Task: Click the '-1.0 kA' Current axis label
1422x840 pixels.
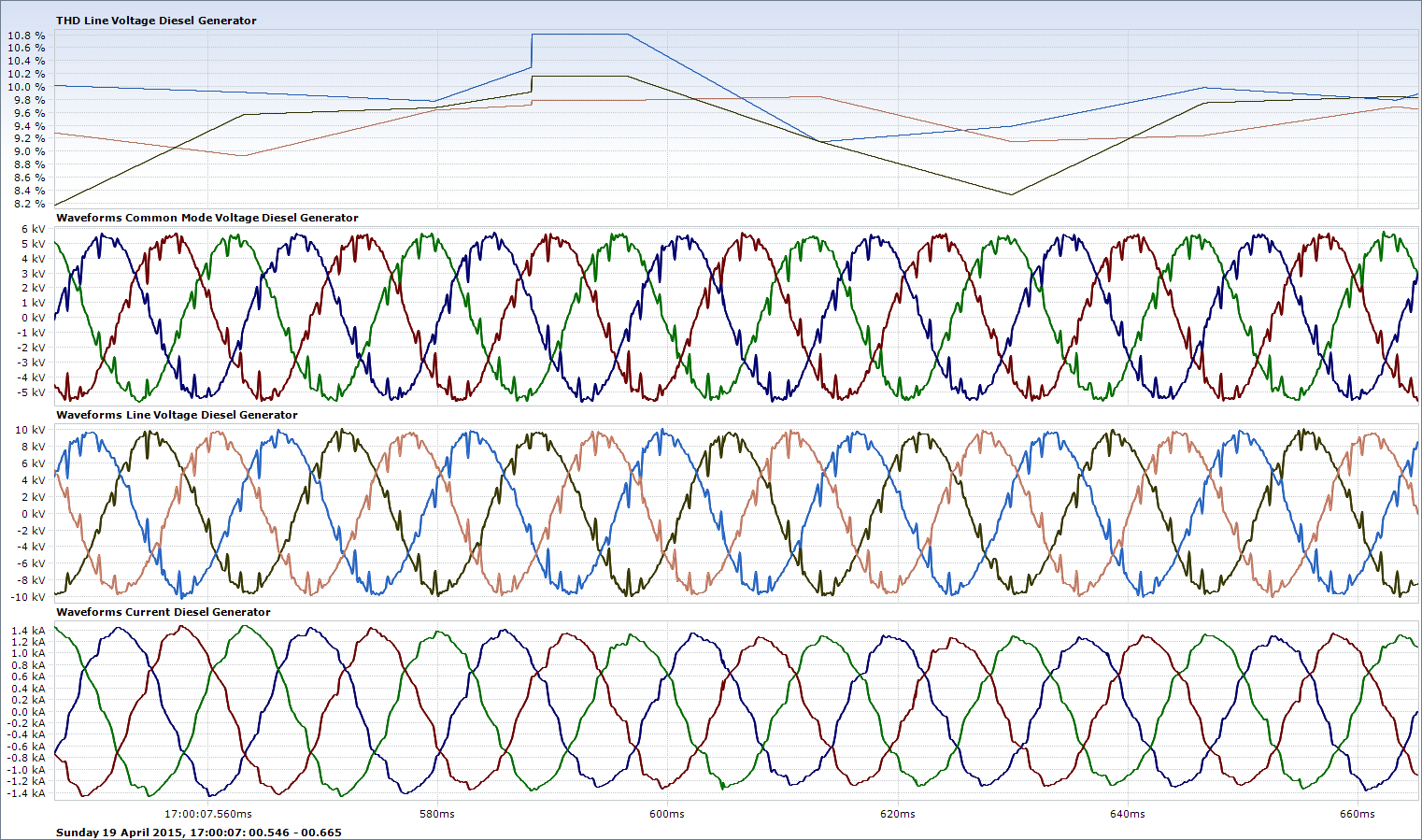Action: (x=26, y=770)
